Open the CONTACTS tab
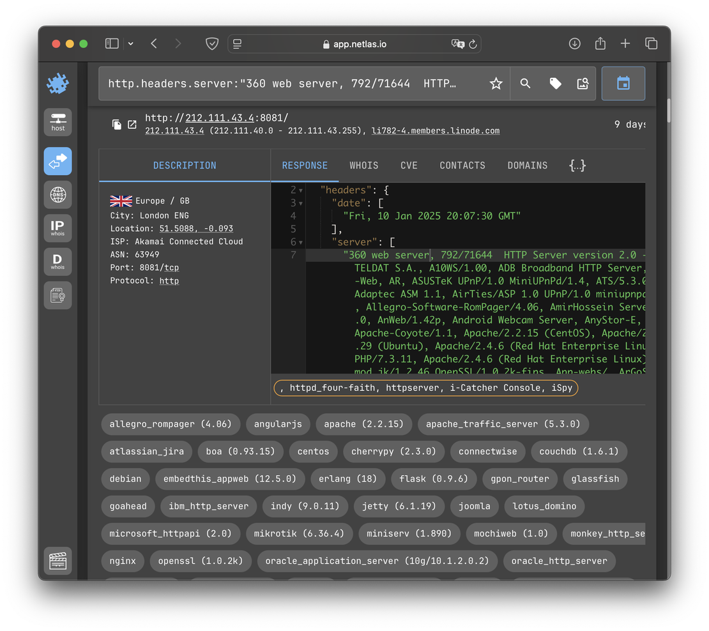This screenshot has height=631, width=709. pyautogui.click(x=462, y=165)
